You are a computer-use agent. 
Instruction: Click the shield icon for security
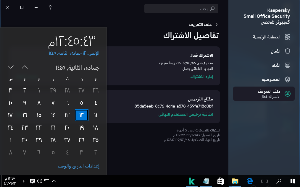[287, 51]
